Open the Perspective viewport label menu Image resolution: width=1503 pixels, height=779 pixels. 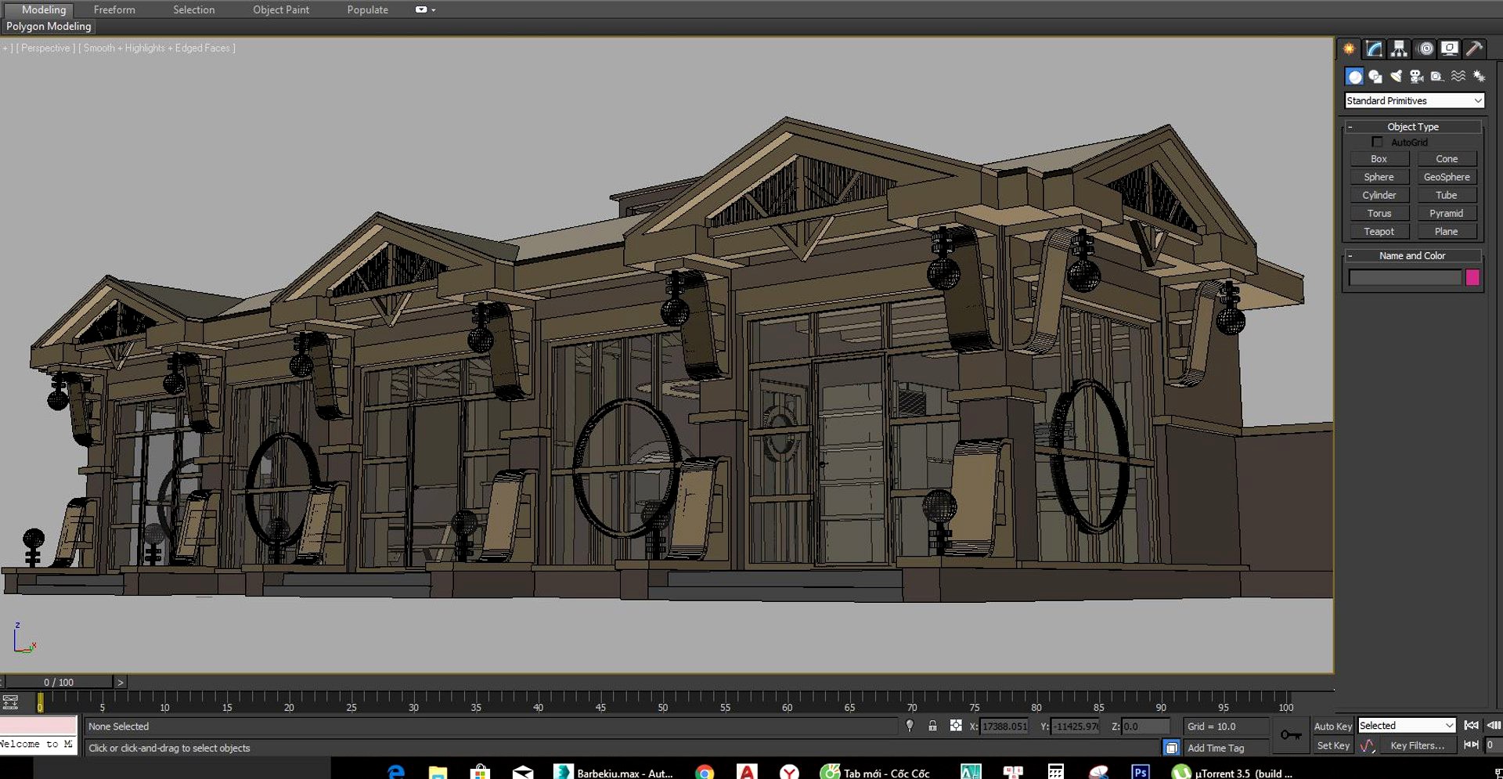(x=45, y=48)
